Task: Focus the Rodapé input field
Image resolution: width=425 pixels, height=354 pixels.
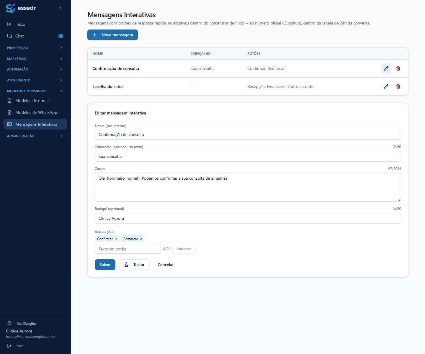Action: click(x=248, y=218)
